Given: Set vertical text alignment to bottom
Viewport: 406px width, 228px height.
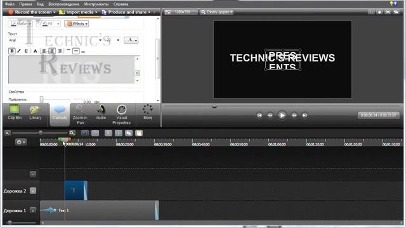Looking at the screenshot, I should point(83,51).
